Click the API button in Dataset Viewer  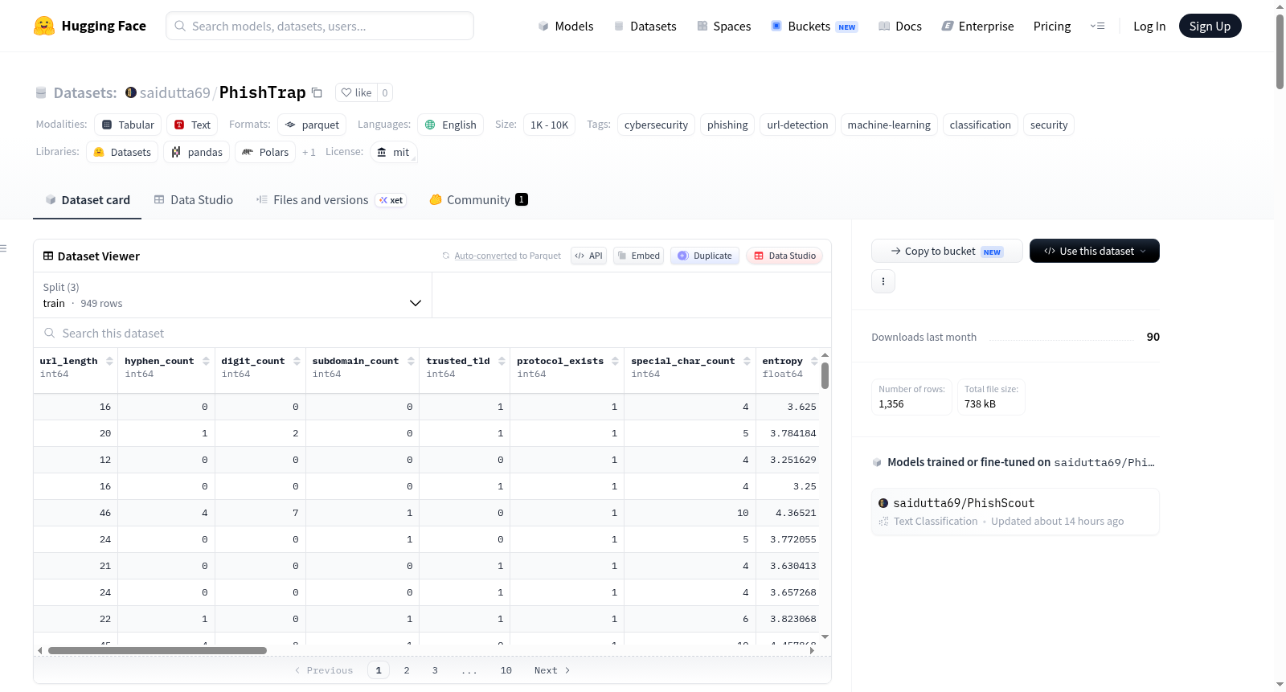click(x=588, y=256)
